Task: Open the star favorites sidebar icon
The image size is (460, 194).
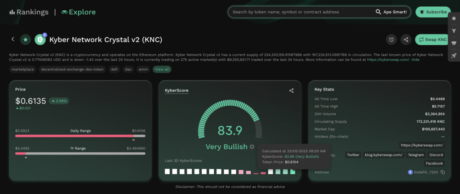Action: pos(454,18)
